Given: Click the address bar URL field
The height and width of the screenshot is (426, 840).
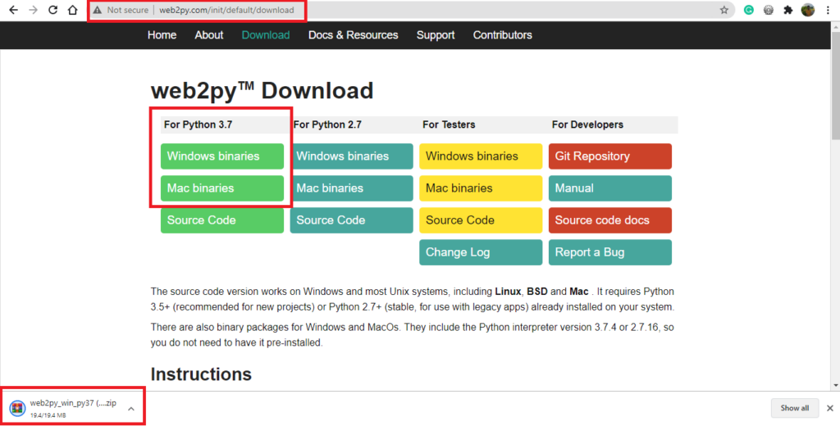Looking at the screenshot, I should click(410, 11).
